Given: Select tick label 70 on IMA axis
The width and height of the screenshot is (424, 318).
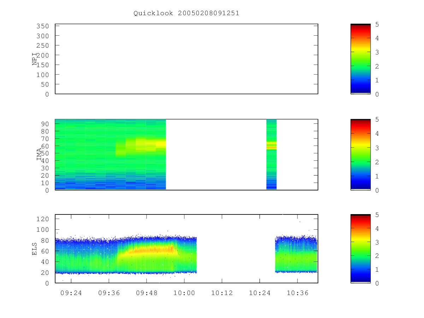Looking at the screenshot, I should coord(44,139).
